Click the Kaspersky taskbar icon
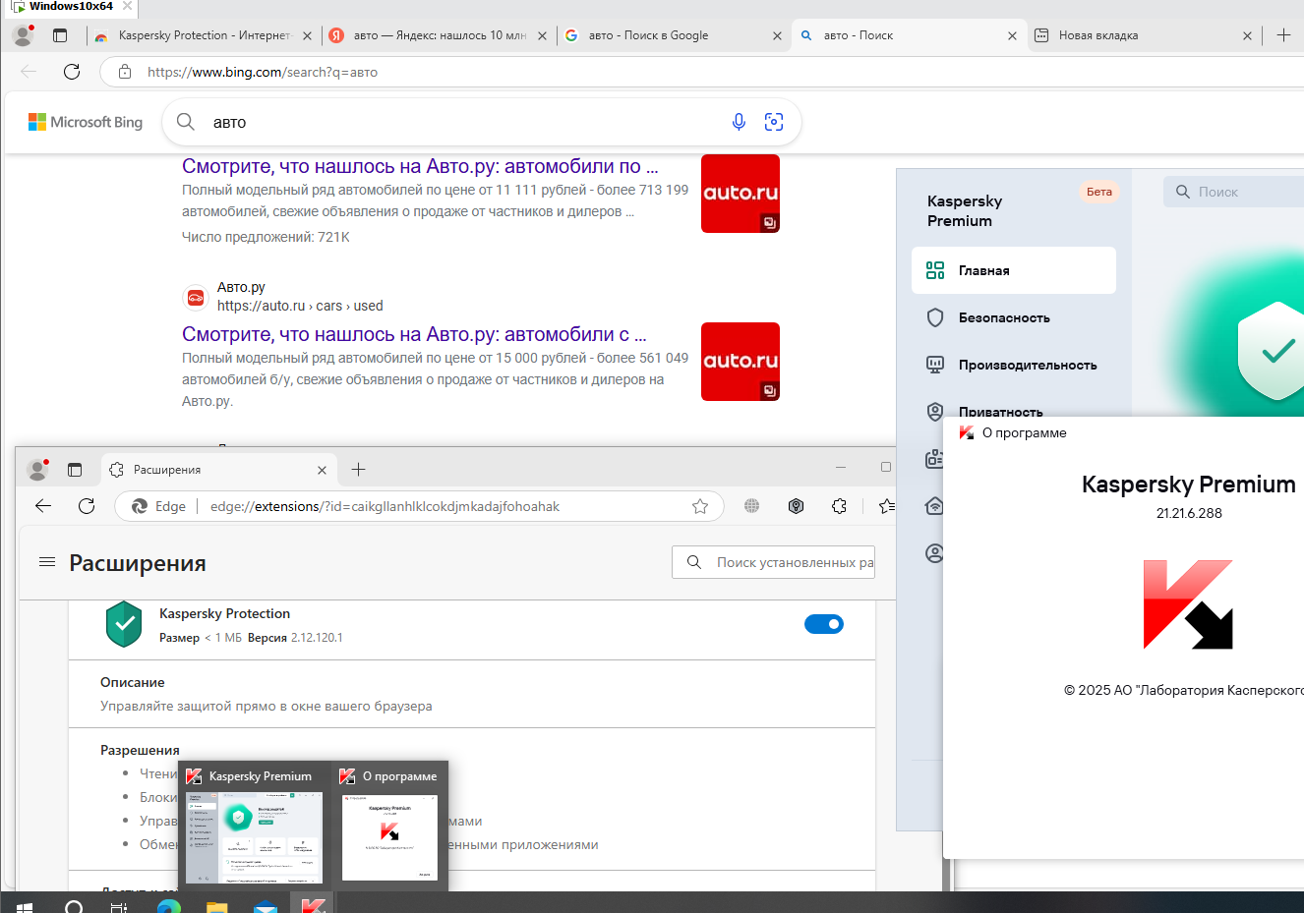 [313, 904]
